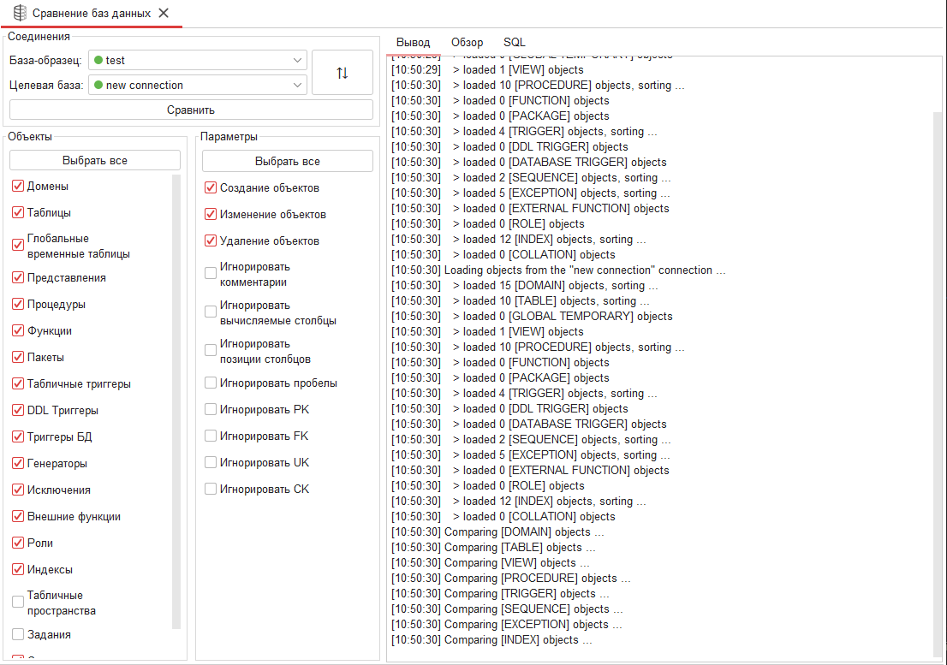Click green status icon of test database

(98, 61)
